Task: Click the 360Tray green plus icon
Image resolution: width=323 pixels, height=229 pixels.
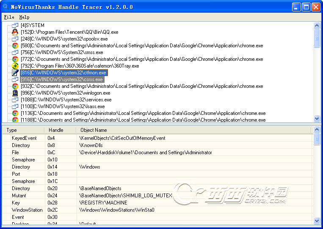Action: coord(15,66)
